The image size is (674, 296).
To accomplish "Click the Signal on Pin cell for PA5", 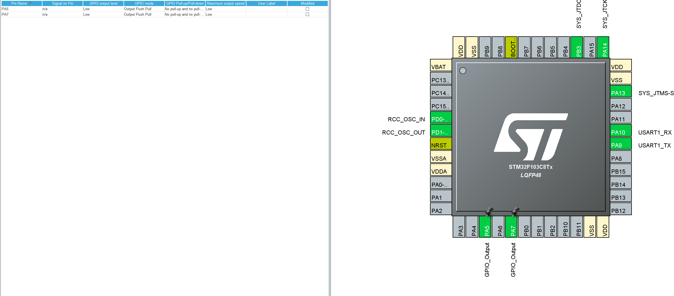I will [62, 9].
